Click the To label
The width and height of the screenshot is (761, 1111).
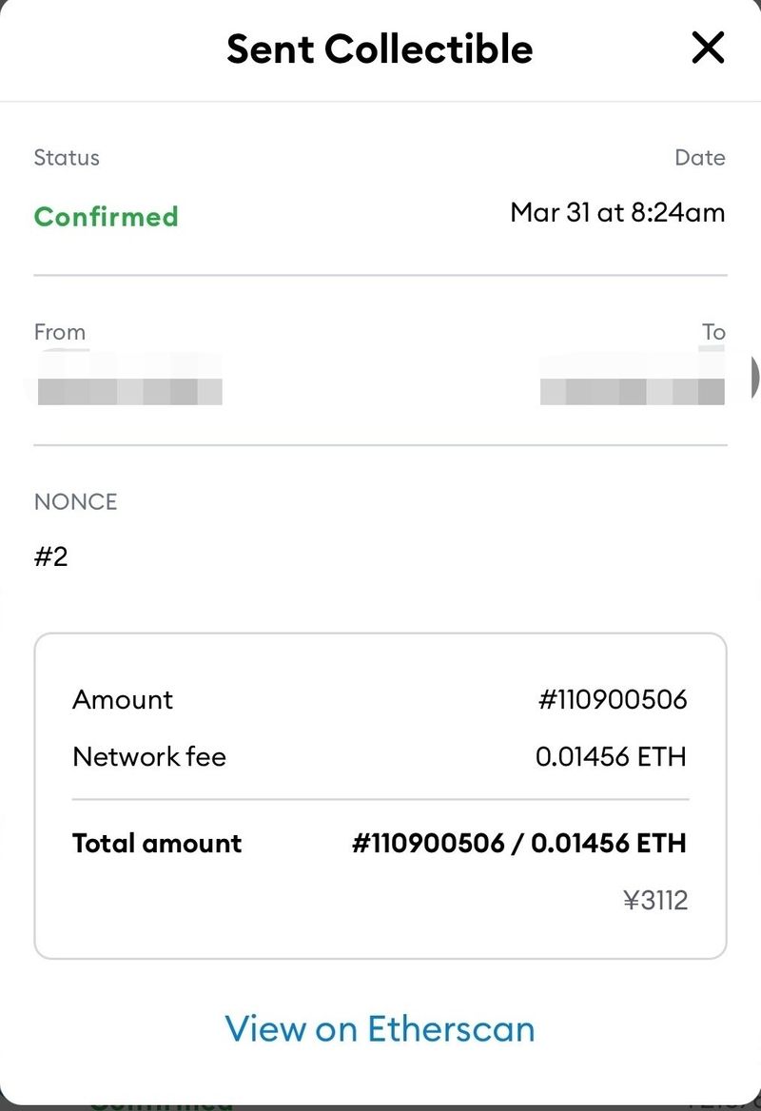tap(713, 332)
